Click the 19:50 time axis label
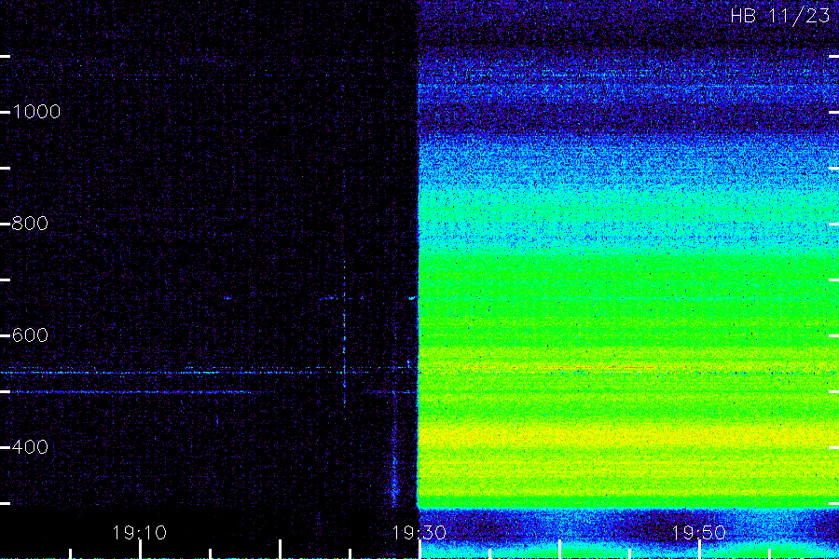The width and height of the screenshot is (839, 559). pyautogui.click(x=699, y=533)
